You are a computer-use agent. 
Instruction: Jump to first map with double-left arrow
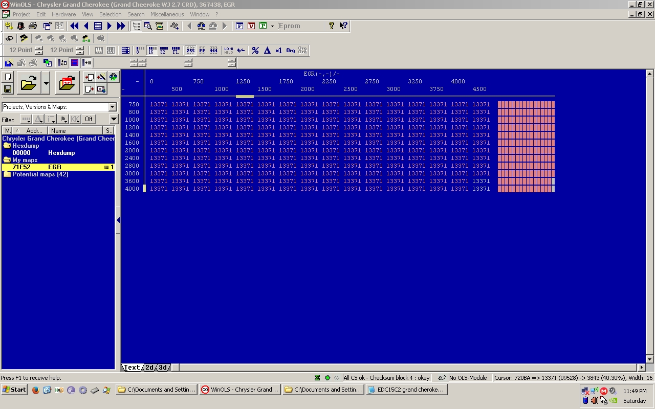[74, 26]
